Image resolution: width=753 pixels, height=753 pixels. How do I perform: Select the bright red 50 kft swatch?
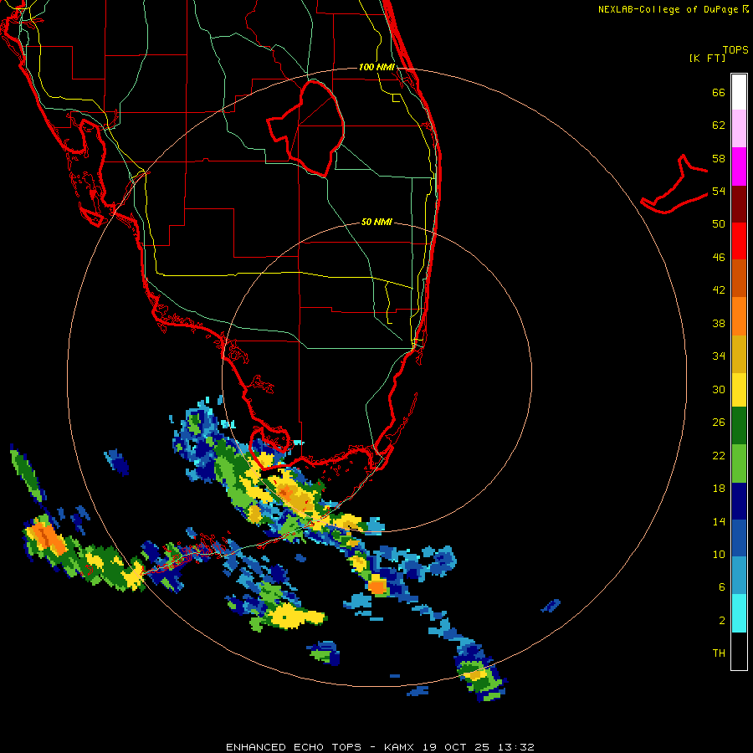tap(739, 241)
